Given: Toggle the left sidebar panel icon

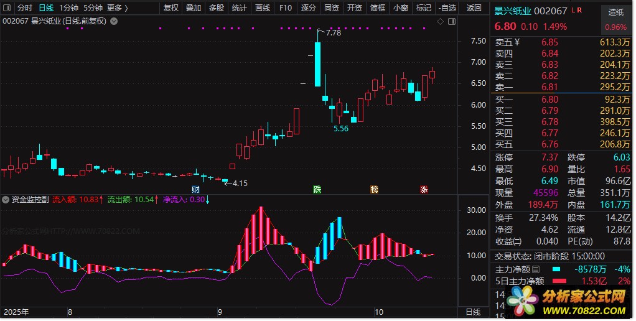Looking at the screenshot, I should pyautogui.click(x=7, y=7).
